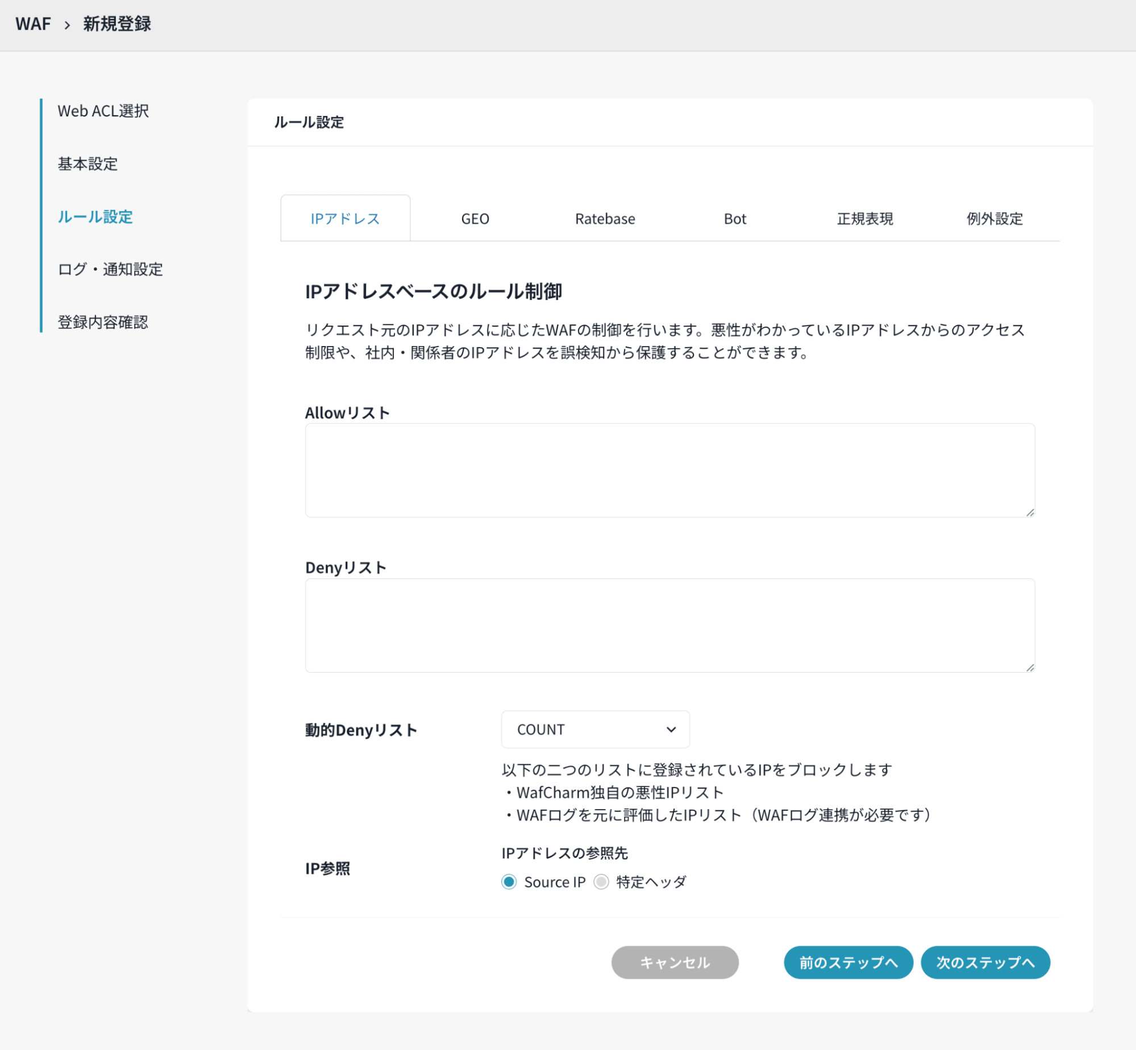Select the Source IP radio button
The height and width of the screenshot is (1050, 1136).
tap(509, 882)
